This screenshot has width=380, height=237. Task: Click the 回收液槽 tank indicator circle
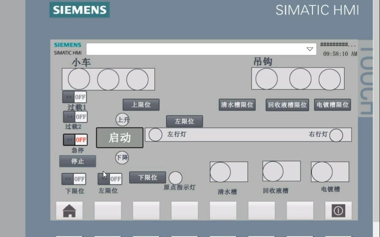[273, 171]
